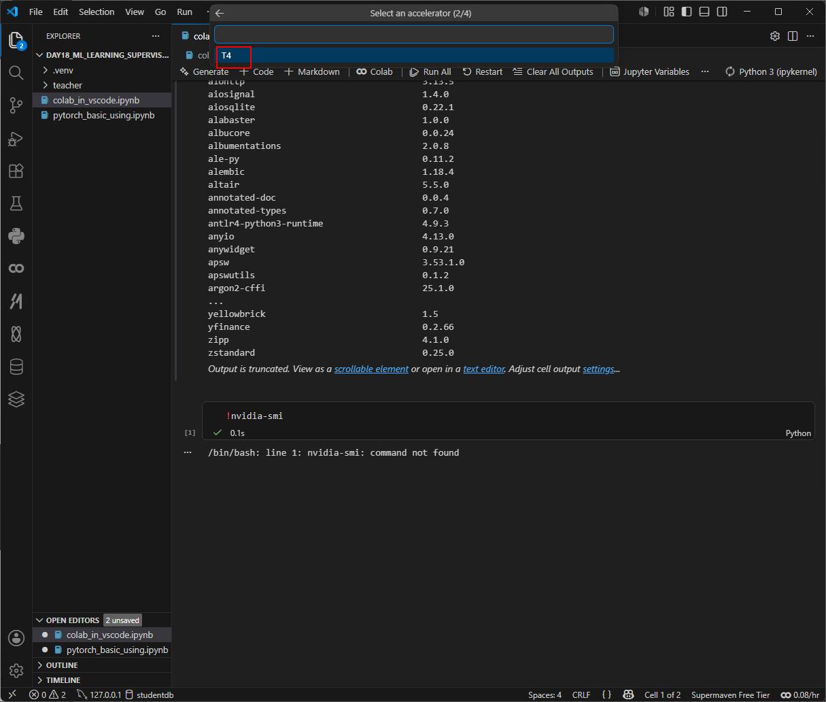Open the Manage gear in activity bar
The width and height of the screenshot is (826, 702).
click(x=16, y=671)
